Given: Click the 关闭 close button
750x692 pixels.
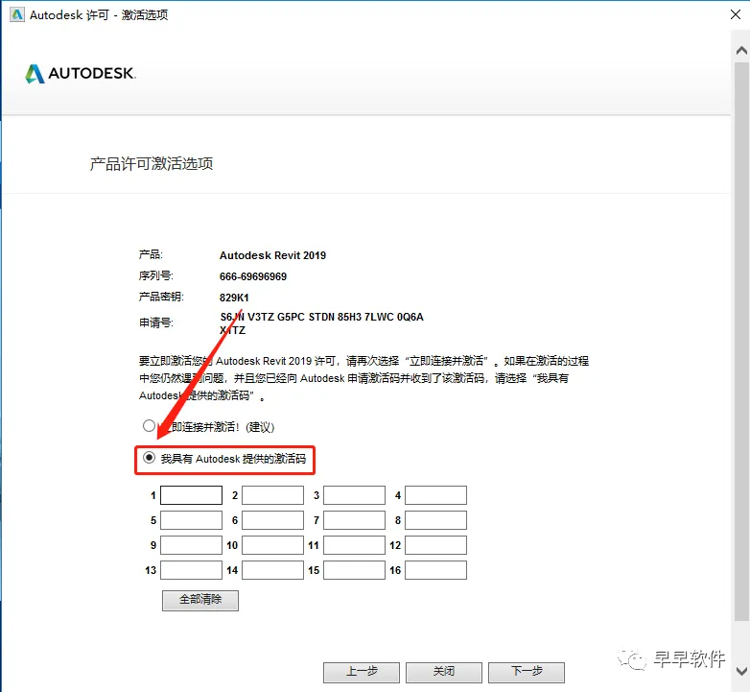Looking at the screenshot, I should [x=444, y=672].
